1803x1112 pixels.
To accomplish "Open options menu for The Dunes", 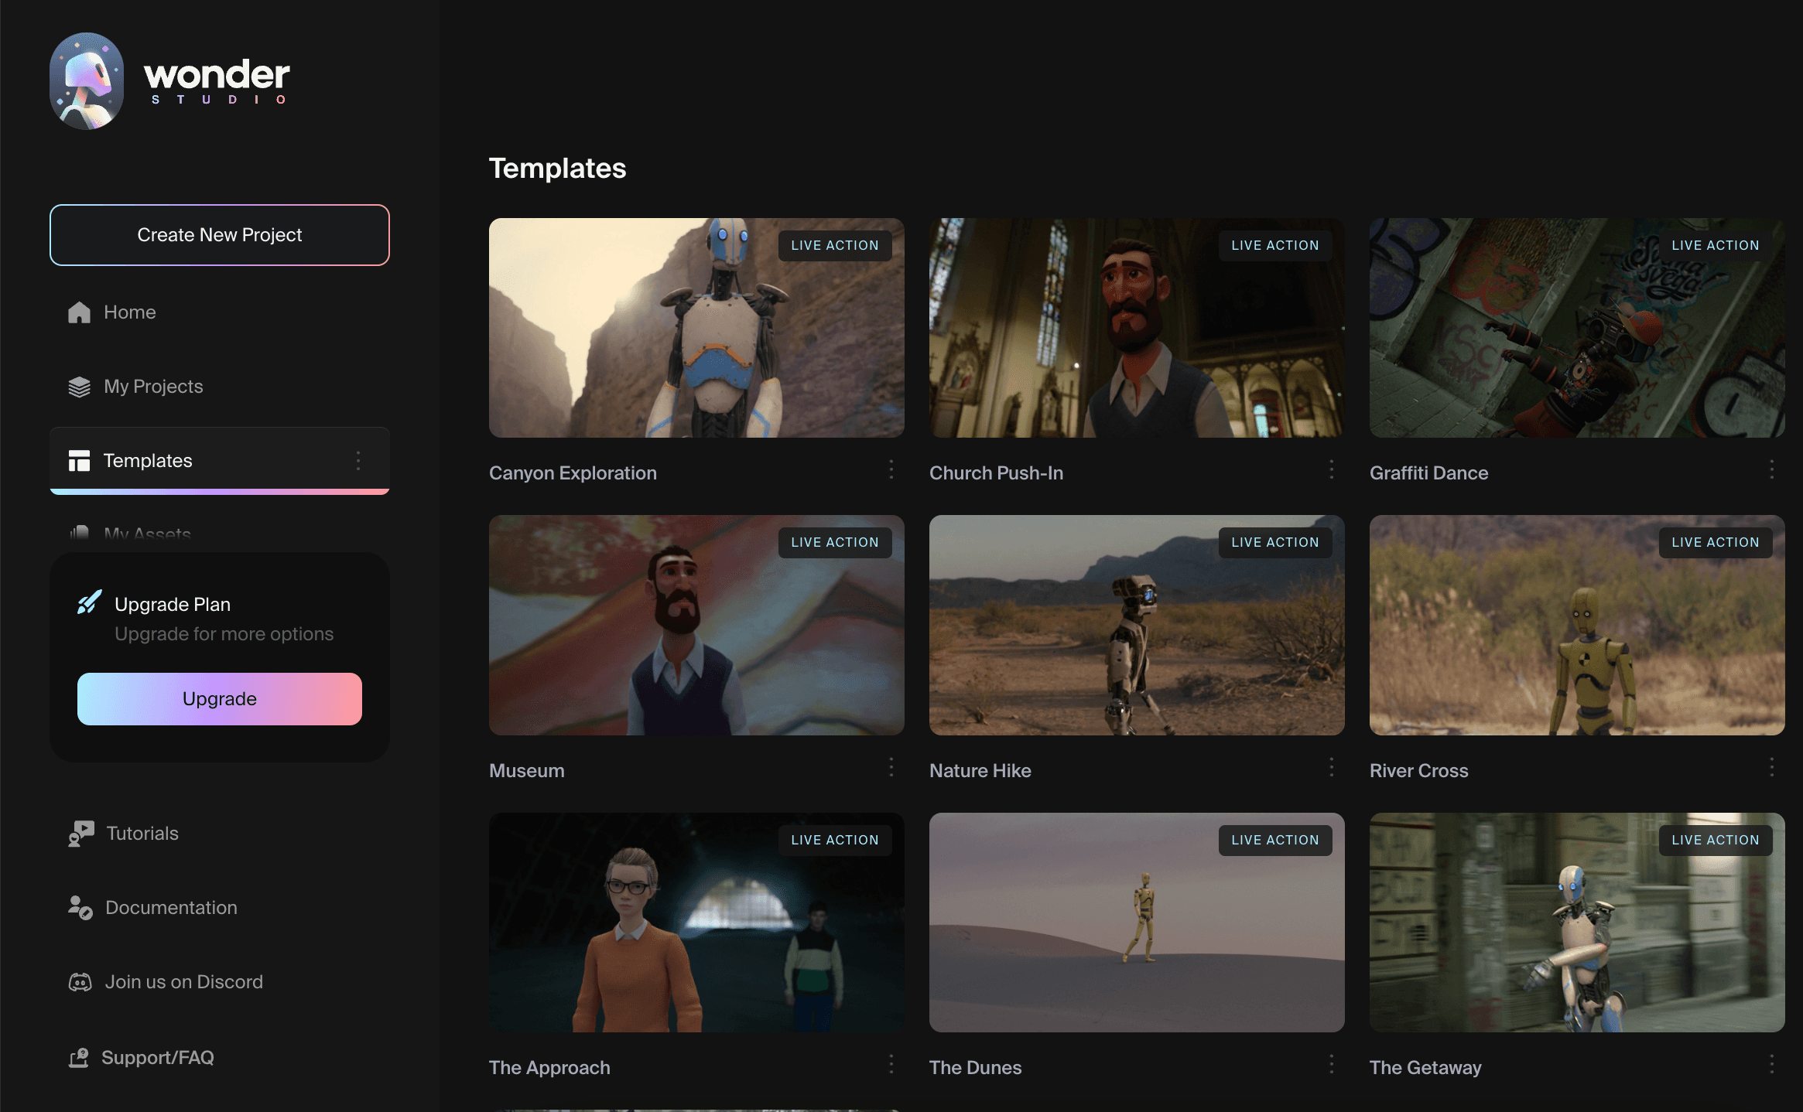I will click(1332, 1064).
